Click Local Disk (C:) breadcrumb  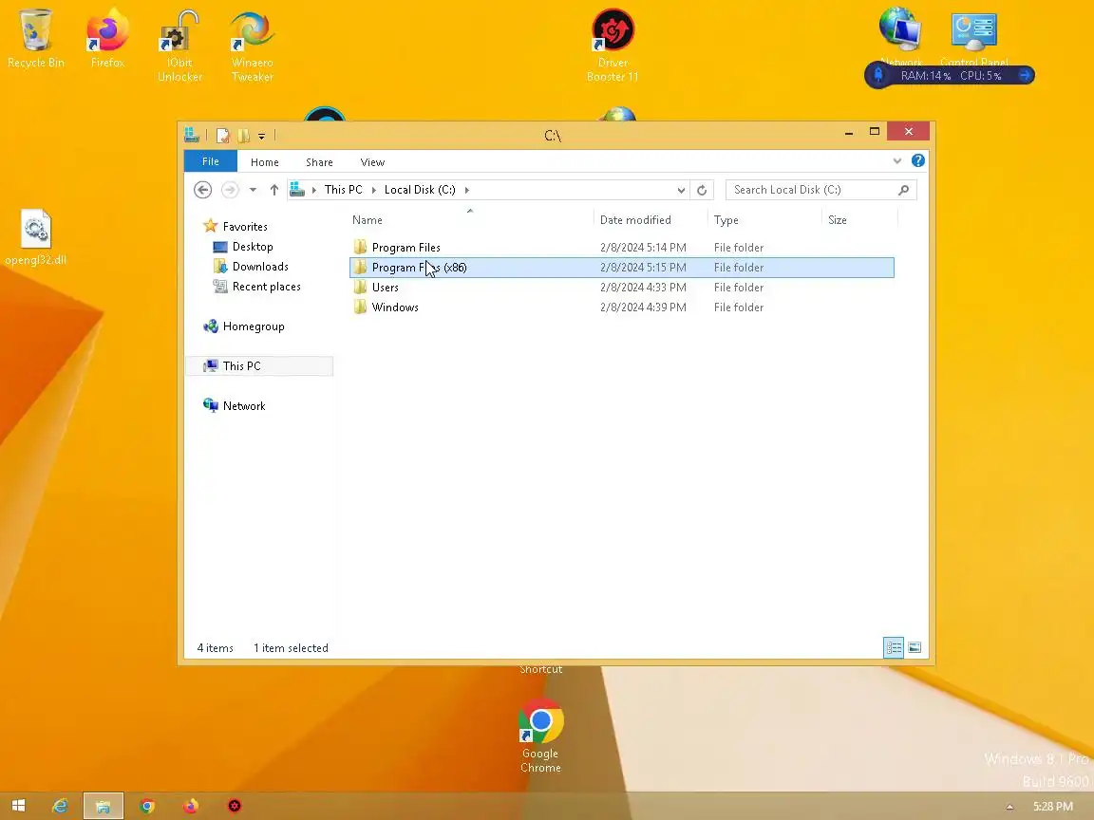click(x=420, y=190)
